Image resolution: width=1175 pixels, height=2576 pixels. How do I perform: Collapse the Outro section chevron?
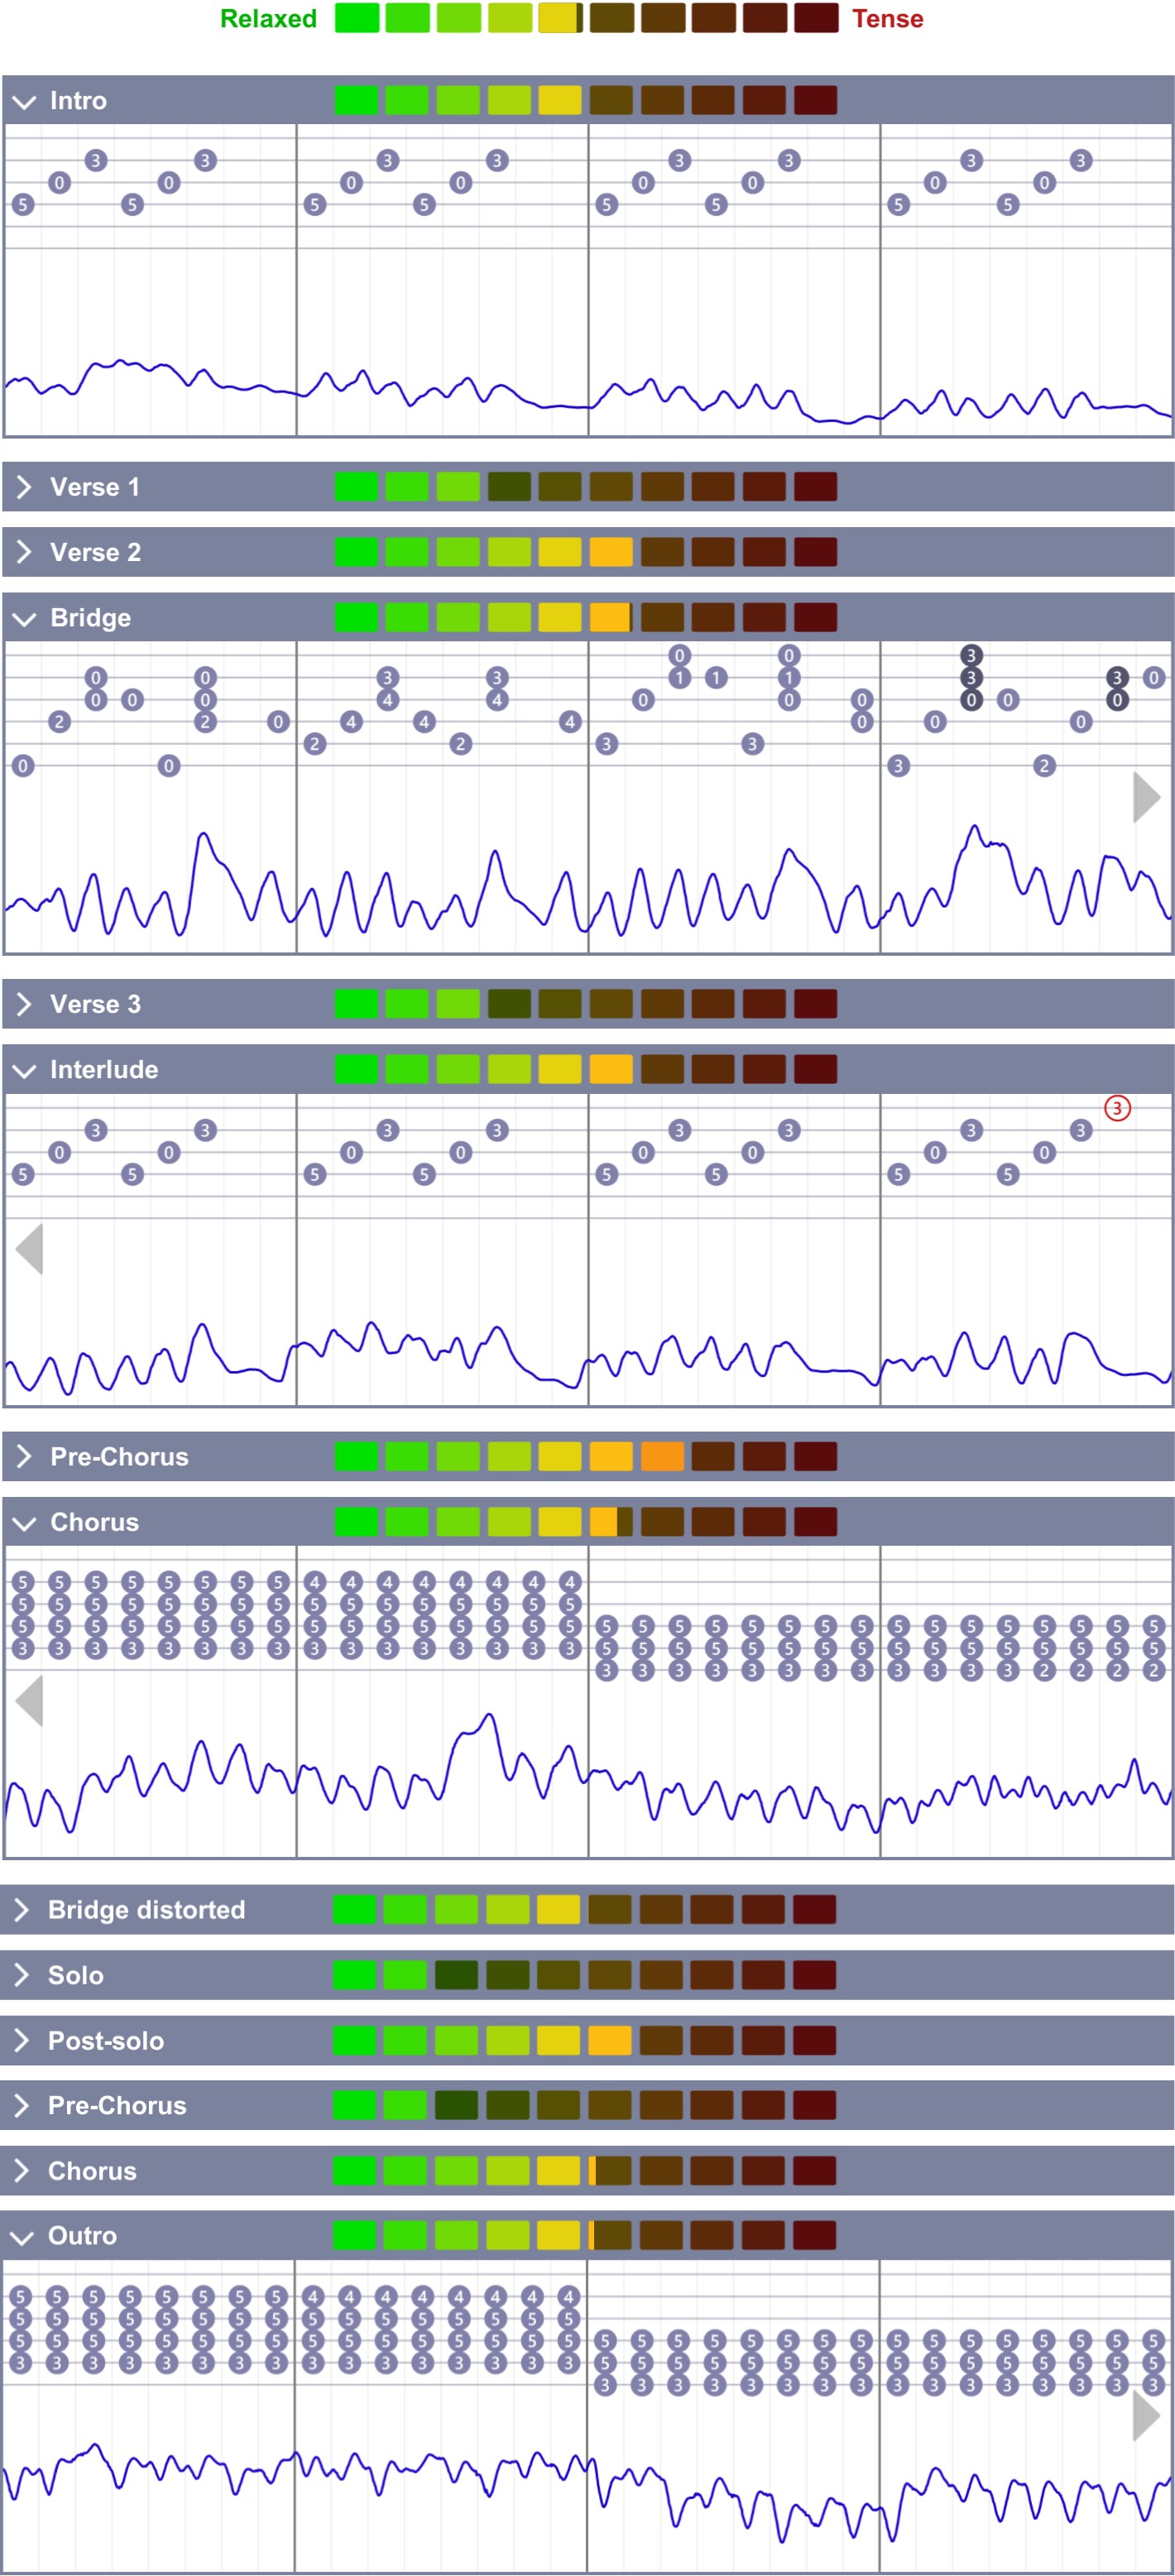22,2237
